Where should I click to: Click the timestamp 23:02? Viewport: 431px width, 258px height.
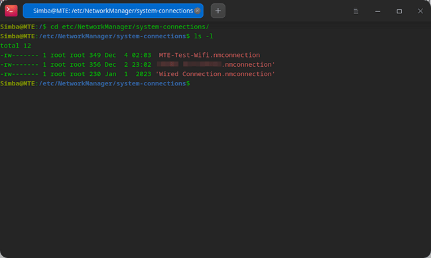141,64
